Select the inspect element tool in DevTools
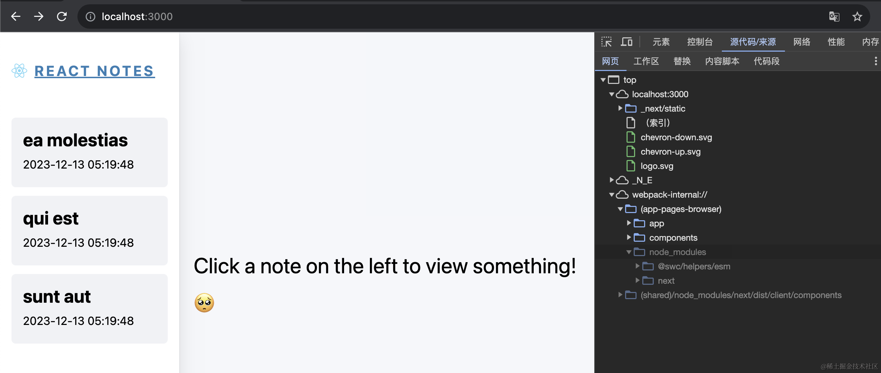This screenshot has height=373, width=881. click(606, 42)
